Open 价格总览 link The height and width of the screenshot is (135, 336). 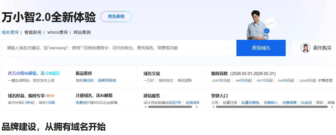pyautogui.click(x=325, y=80)
